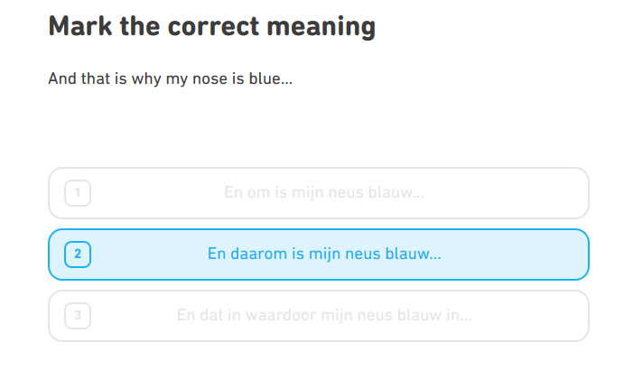Click the 'Mark the correct meaning' heading
This screenshot has height=370, width=624.
pos(211,26)
